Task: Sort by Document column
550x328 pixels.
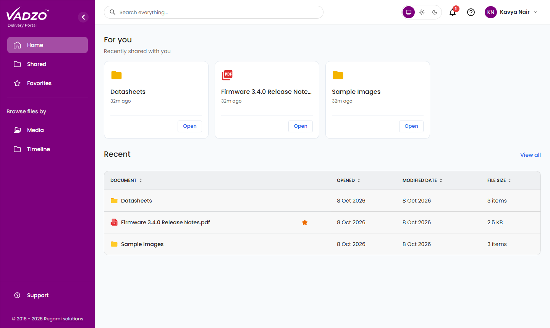Action: pyautogui.click(x=126, y=180)
